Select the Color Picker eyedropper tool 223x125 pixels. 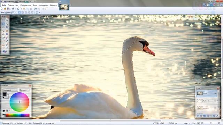[x=7, y=41]
